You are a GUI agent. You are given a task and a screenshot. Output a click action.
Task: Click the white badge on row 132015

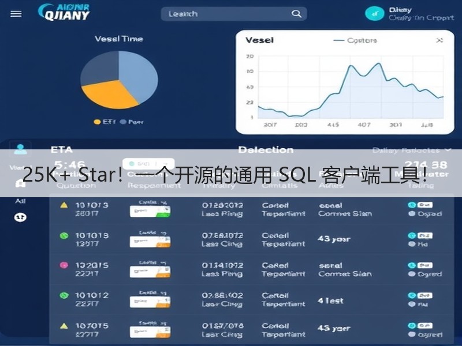click(x=424, y=265)
